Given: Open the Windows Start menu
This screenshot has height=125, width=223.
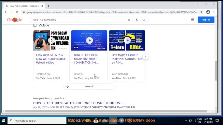Looking at the screenshot, I should 3,121.
